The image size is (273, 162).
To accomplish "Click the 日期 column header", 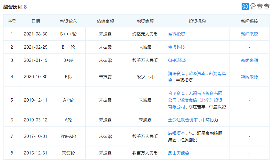I will click(x=36, y=21).
